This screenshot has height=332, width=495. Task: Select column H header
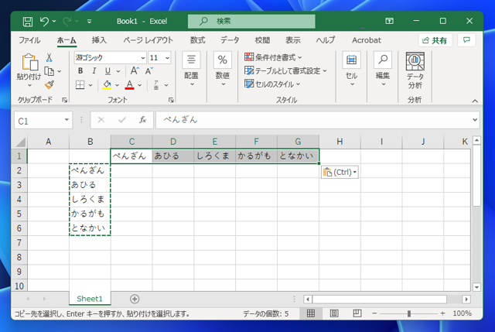(x=340, y=142)
